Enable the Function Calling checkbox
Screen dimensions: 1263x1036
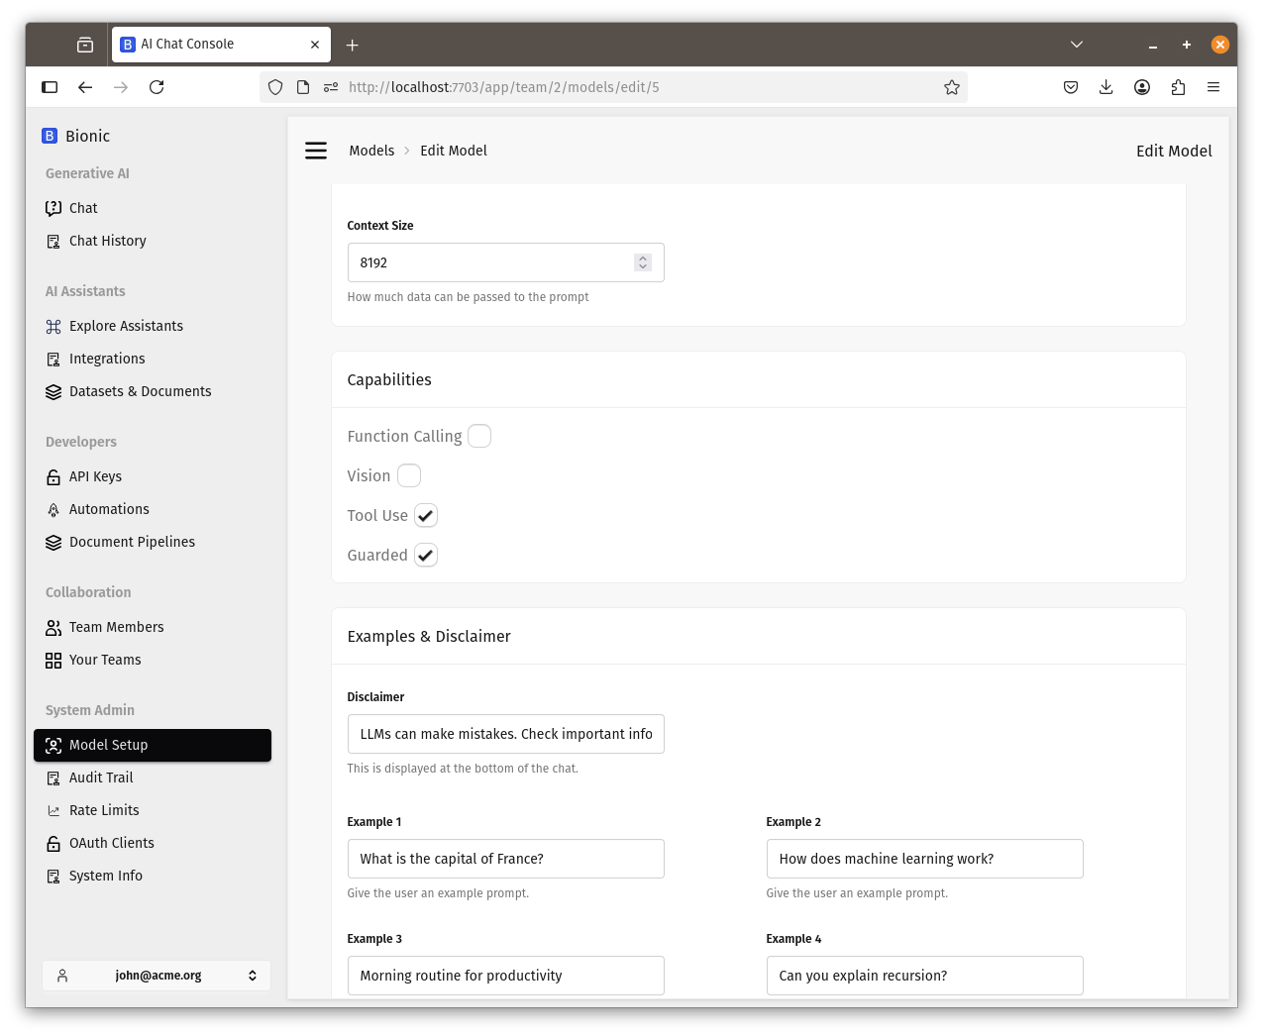coord(479,437)
